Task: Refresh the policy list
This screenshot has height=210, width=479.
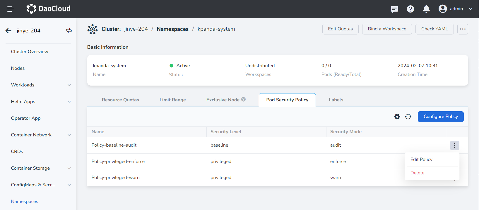Action: [x=408, y=117]
